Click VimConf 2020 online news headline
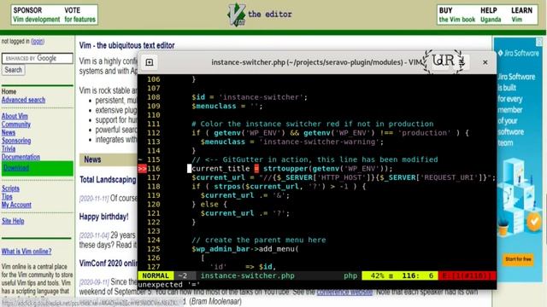Viewport: 547px width, 307px height. click(109, 264)
